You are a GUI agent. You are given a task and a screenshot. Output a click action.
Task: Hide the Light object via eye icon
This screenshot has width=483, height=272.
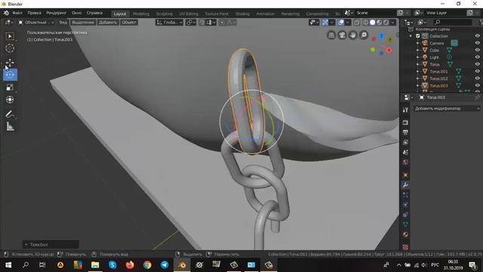[x=477, y=57]
